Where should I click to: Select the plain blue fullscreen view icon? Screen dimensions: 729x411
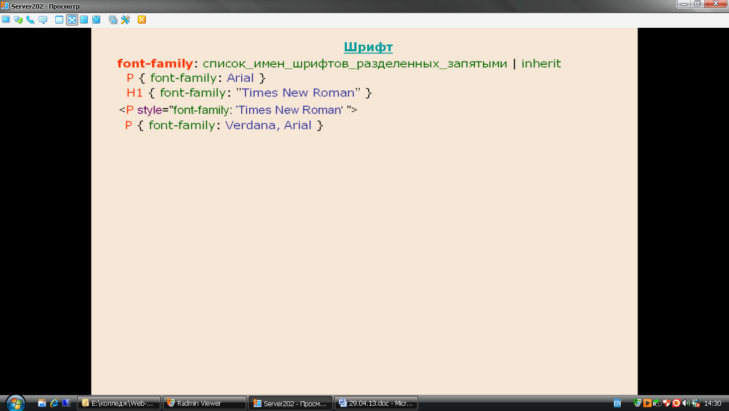(84, 20)
